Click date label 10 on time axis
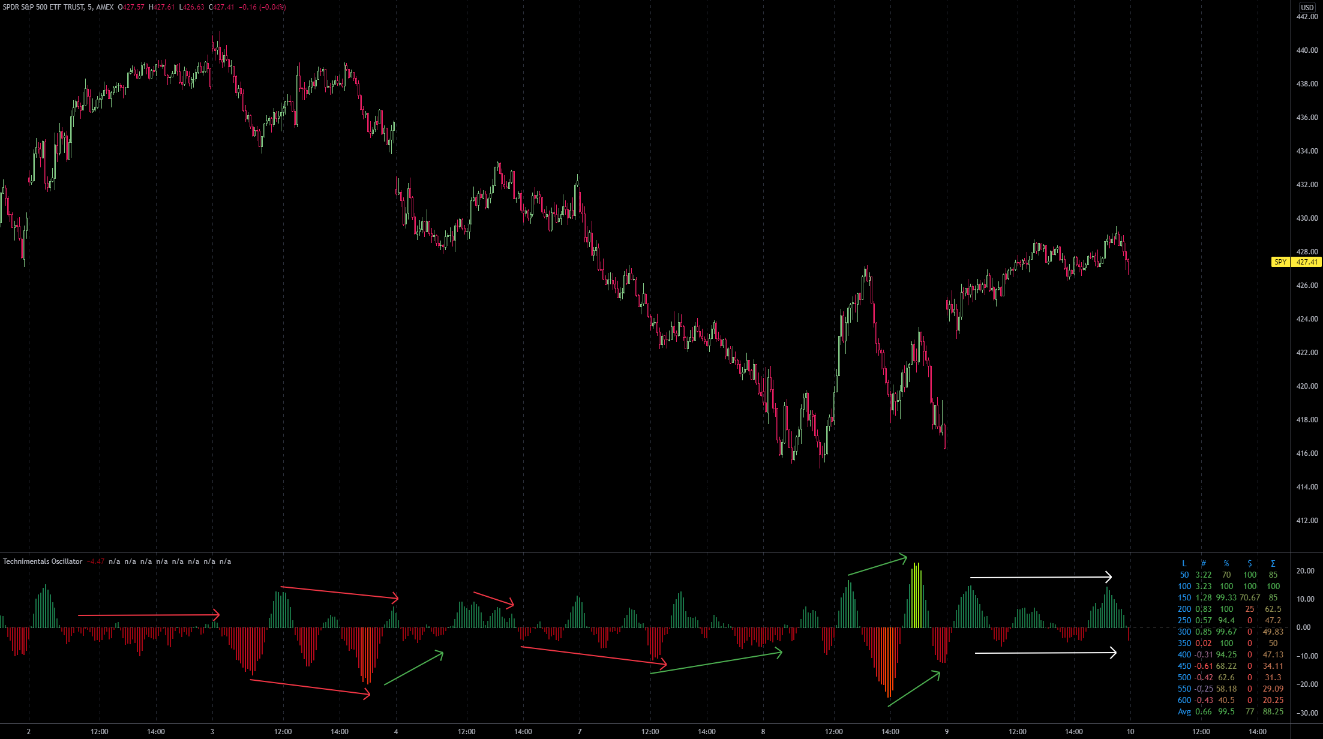Screen dimensions: 1323x739 [1130, 731]
